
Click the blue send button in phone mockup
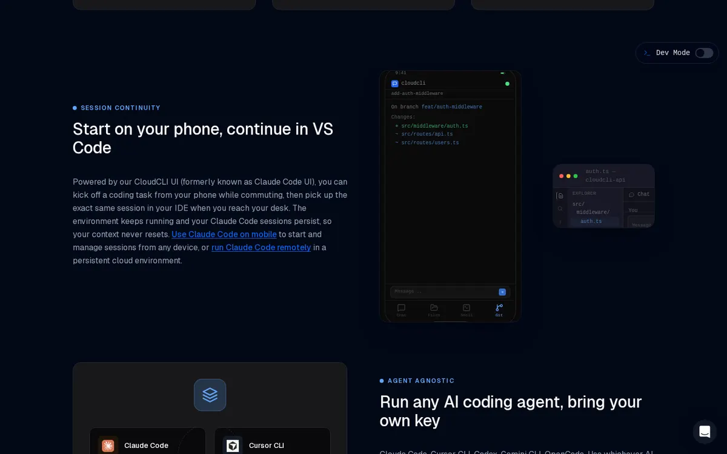pyautogui.click(x=502, y=292)
